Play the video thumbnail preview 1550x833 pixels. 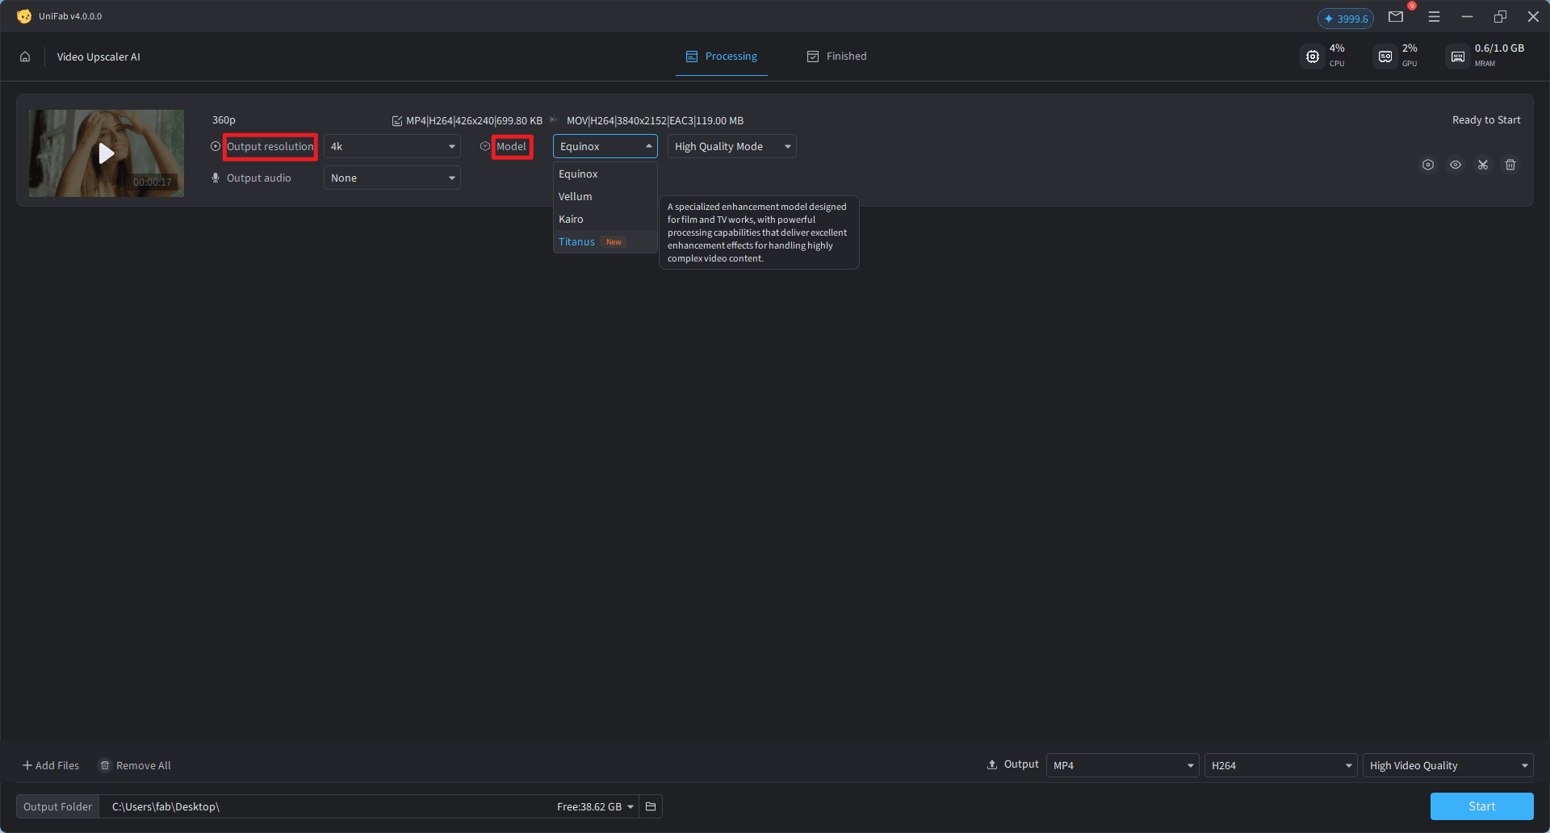point(106,153)
